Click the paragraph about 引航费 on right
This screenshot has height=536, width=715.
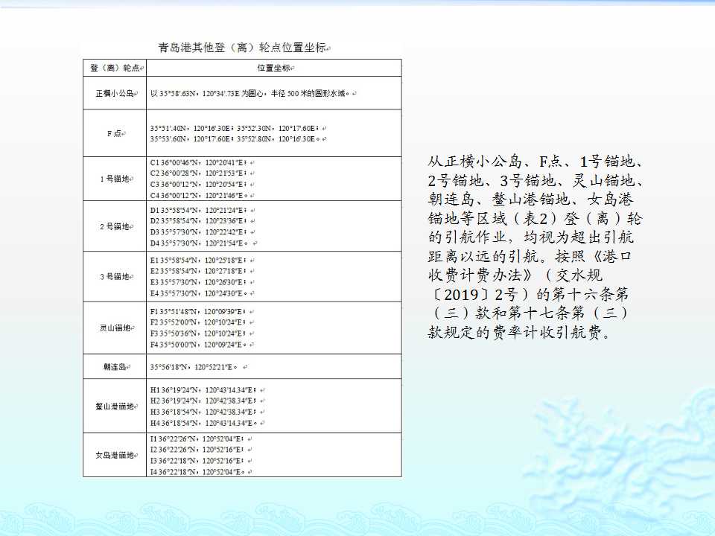click(x=534, y=246)
